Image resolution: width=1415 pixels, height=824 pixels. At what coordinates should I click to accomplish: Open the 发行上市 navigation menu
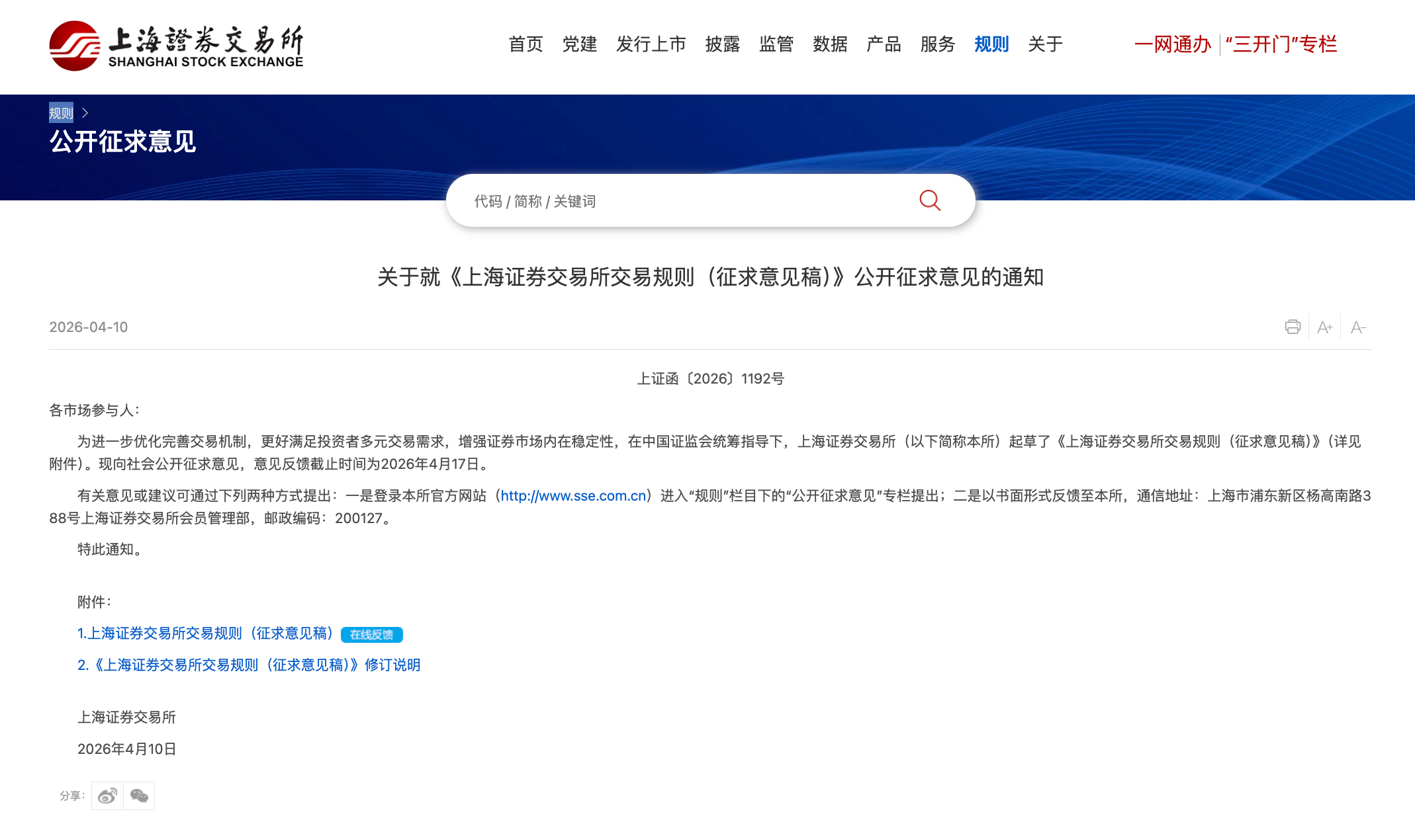click(x=651, y=44)
